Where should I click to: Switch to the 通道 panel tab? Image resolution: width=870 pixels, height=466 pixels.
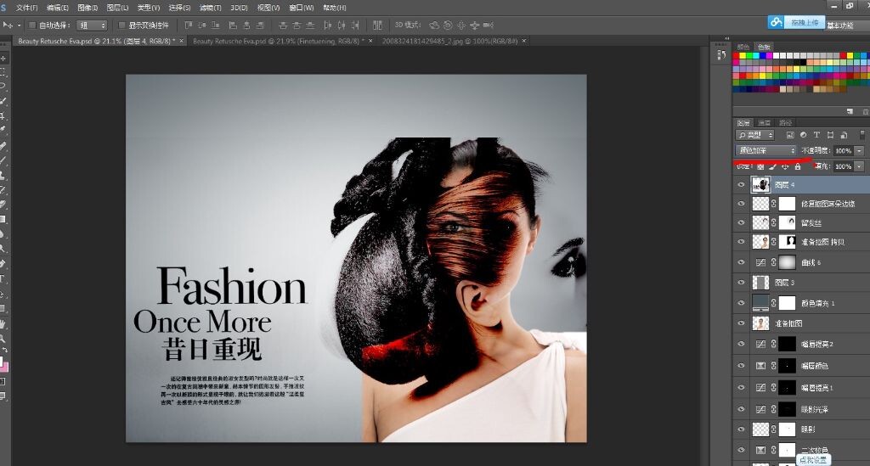click(765, 122)
